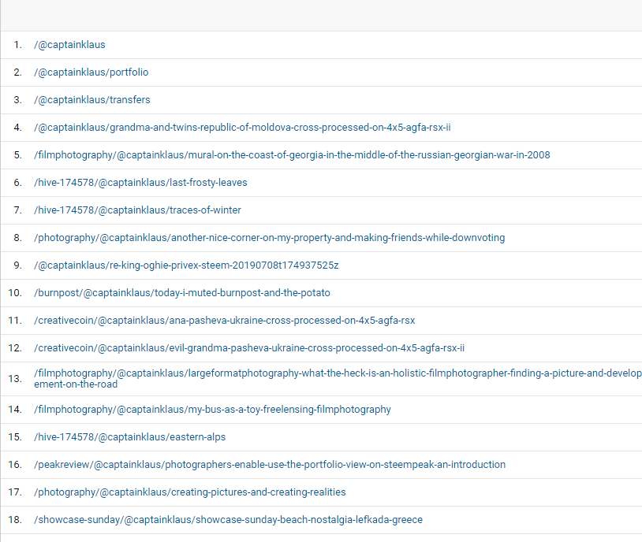
Task: Open the traces-of-winter page link
Action: click(137, 210)
